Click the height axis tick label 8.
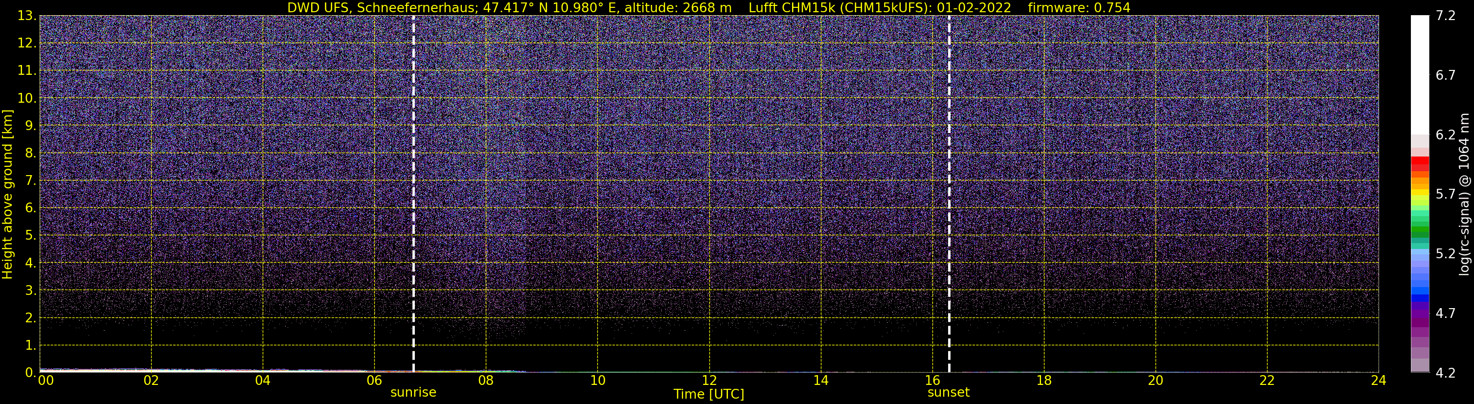Image resolution: width=1474 pixels, height=404 pixels. [x=30, y=154]
